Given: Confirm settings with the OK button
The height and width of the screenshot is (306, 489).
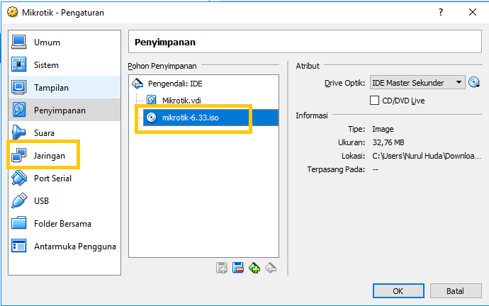Looking at the screenshot, I should click(x=398, y=291).
